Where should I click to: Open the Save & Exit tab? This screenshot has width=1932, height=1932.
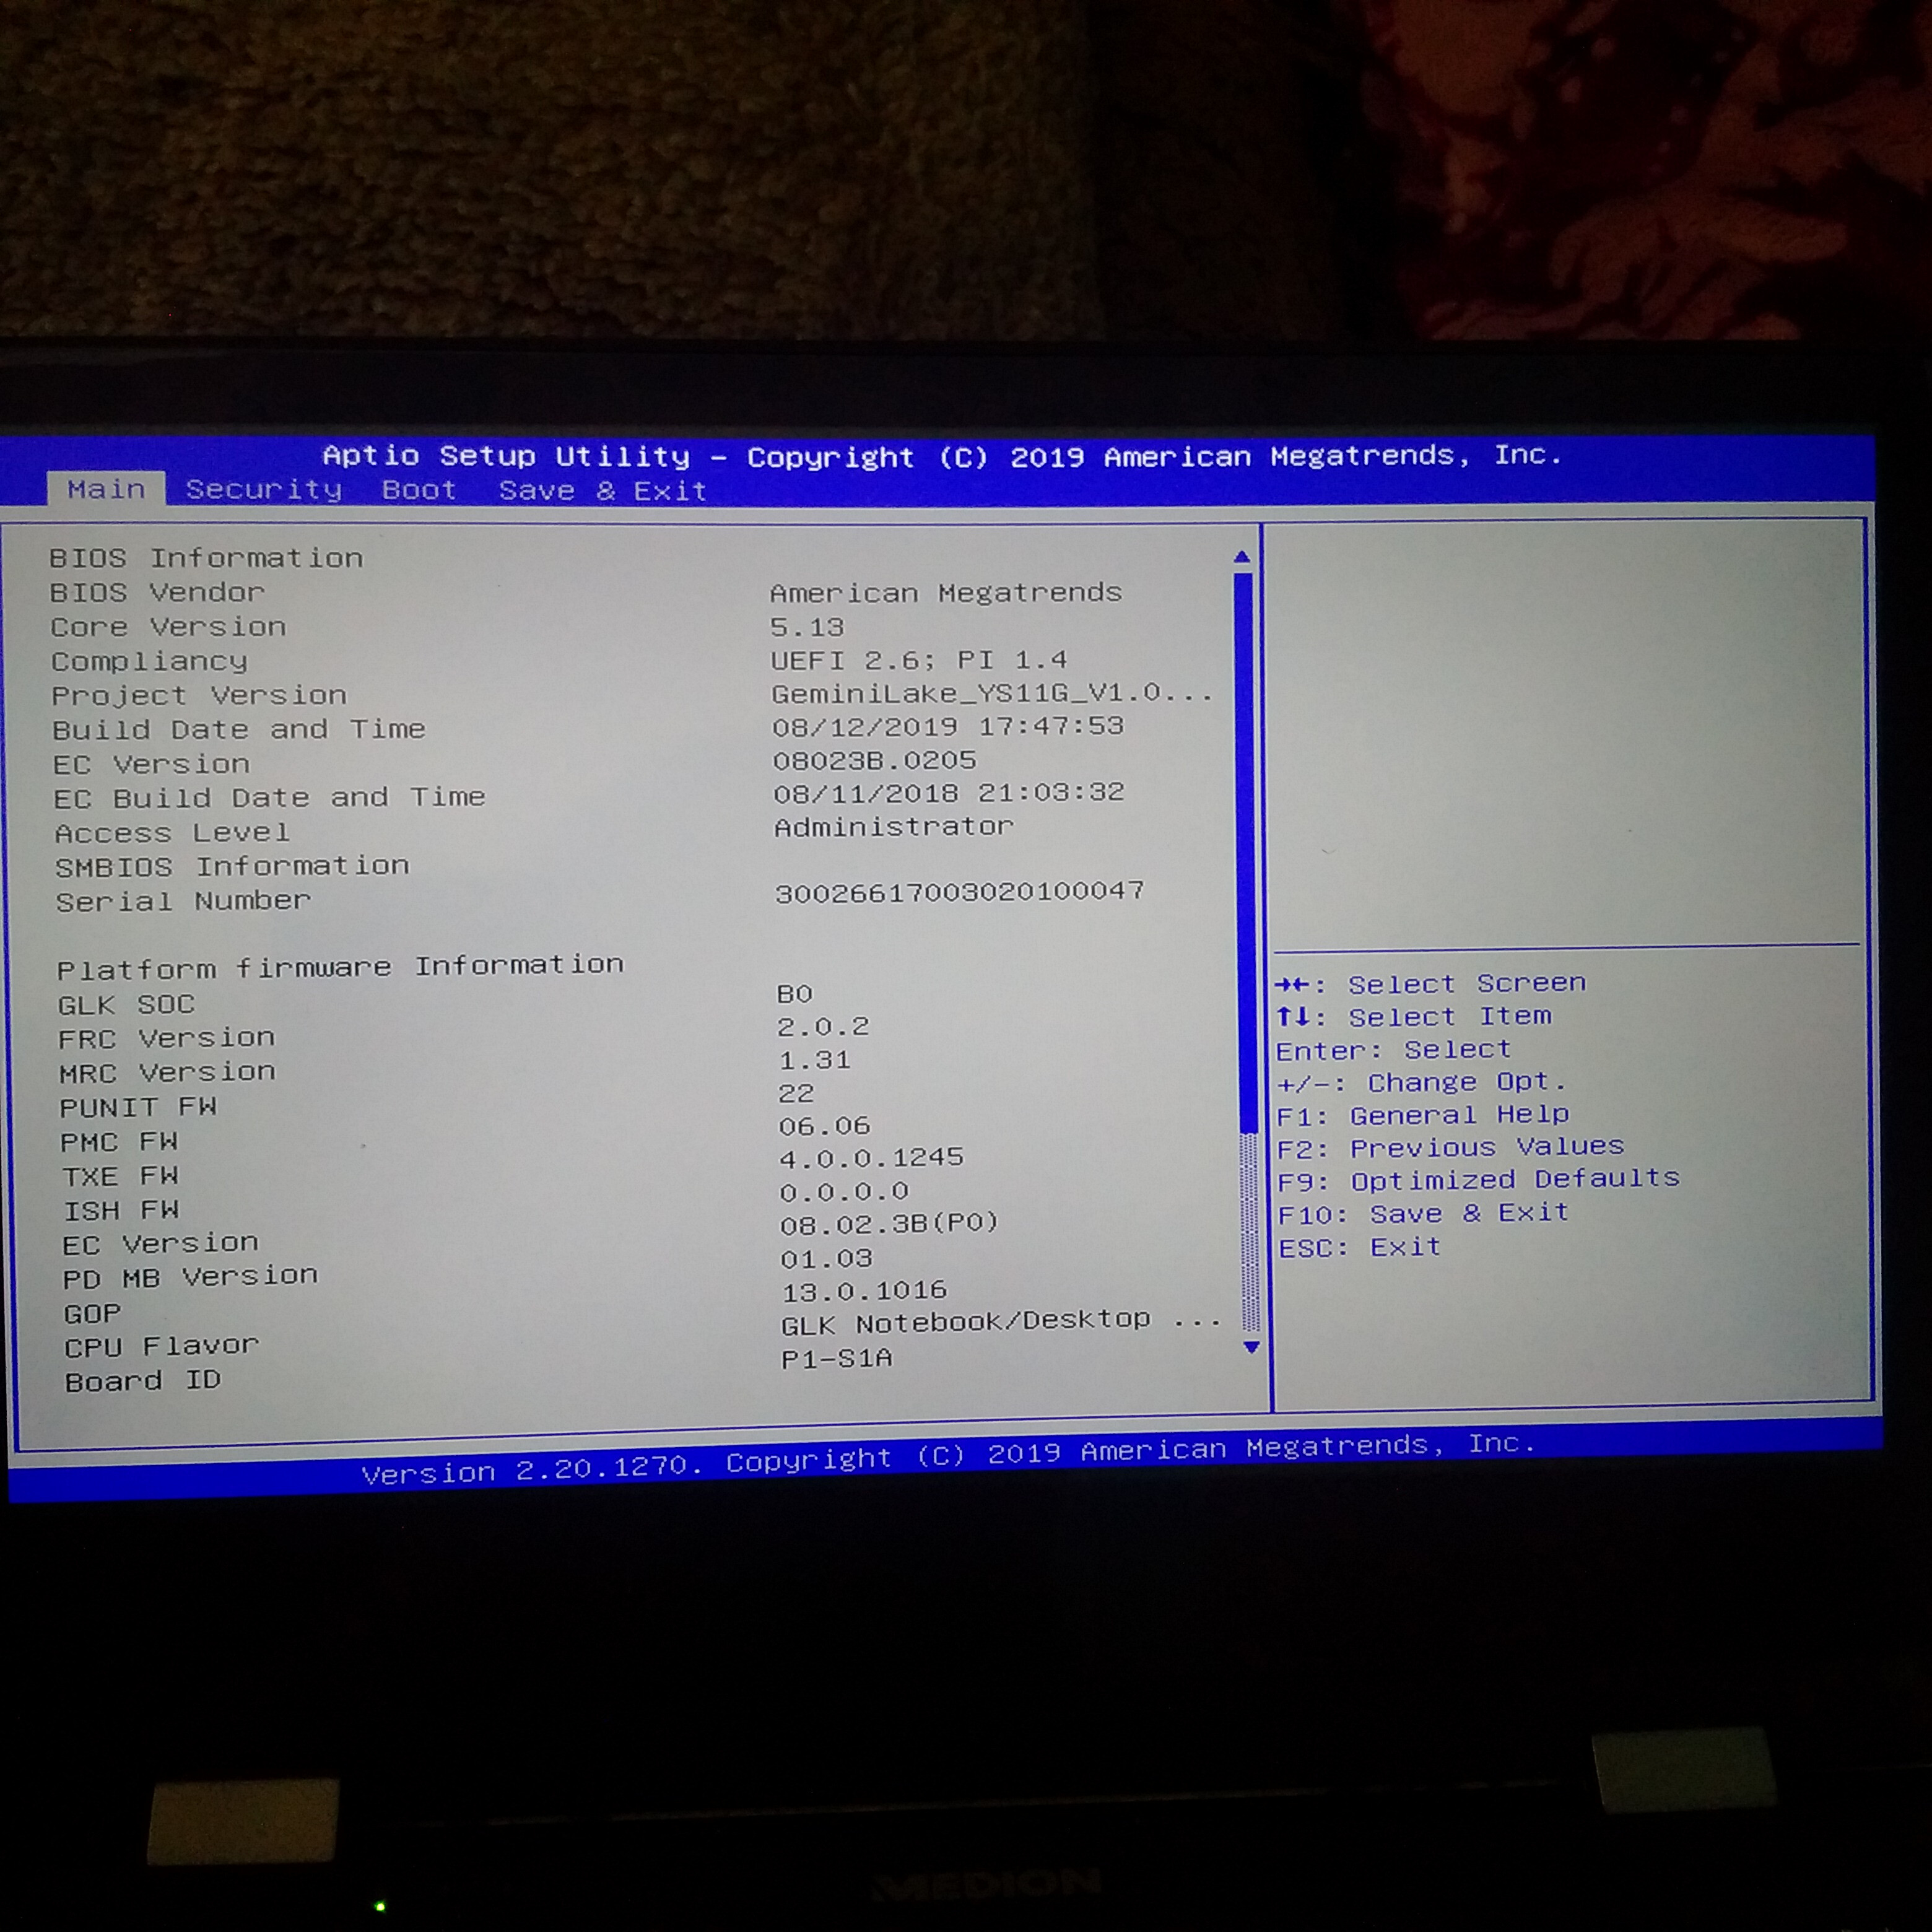coord(603,491)
